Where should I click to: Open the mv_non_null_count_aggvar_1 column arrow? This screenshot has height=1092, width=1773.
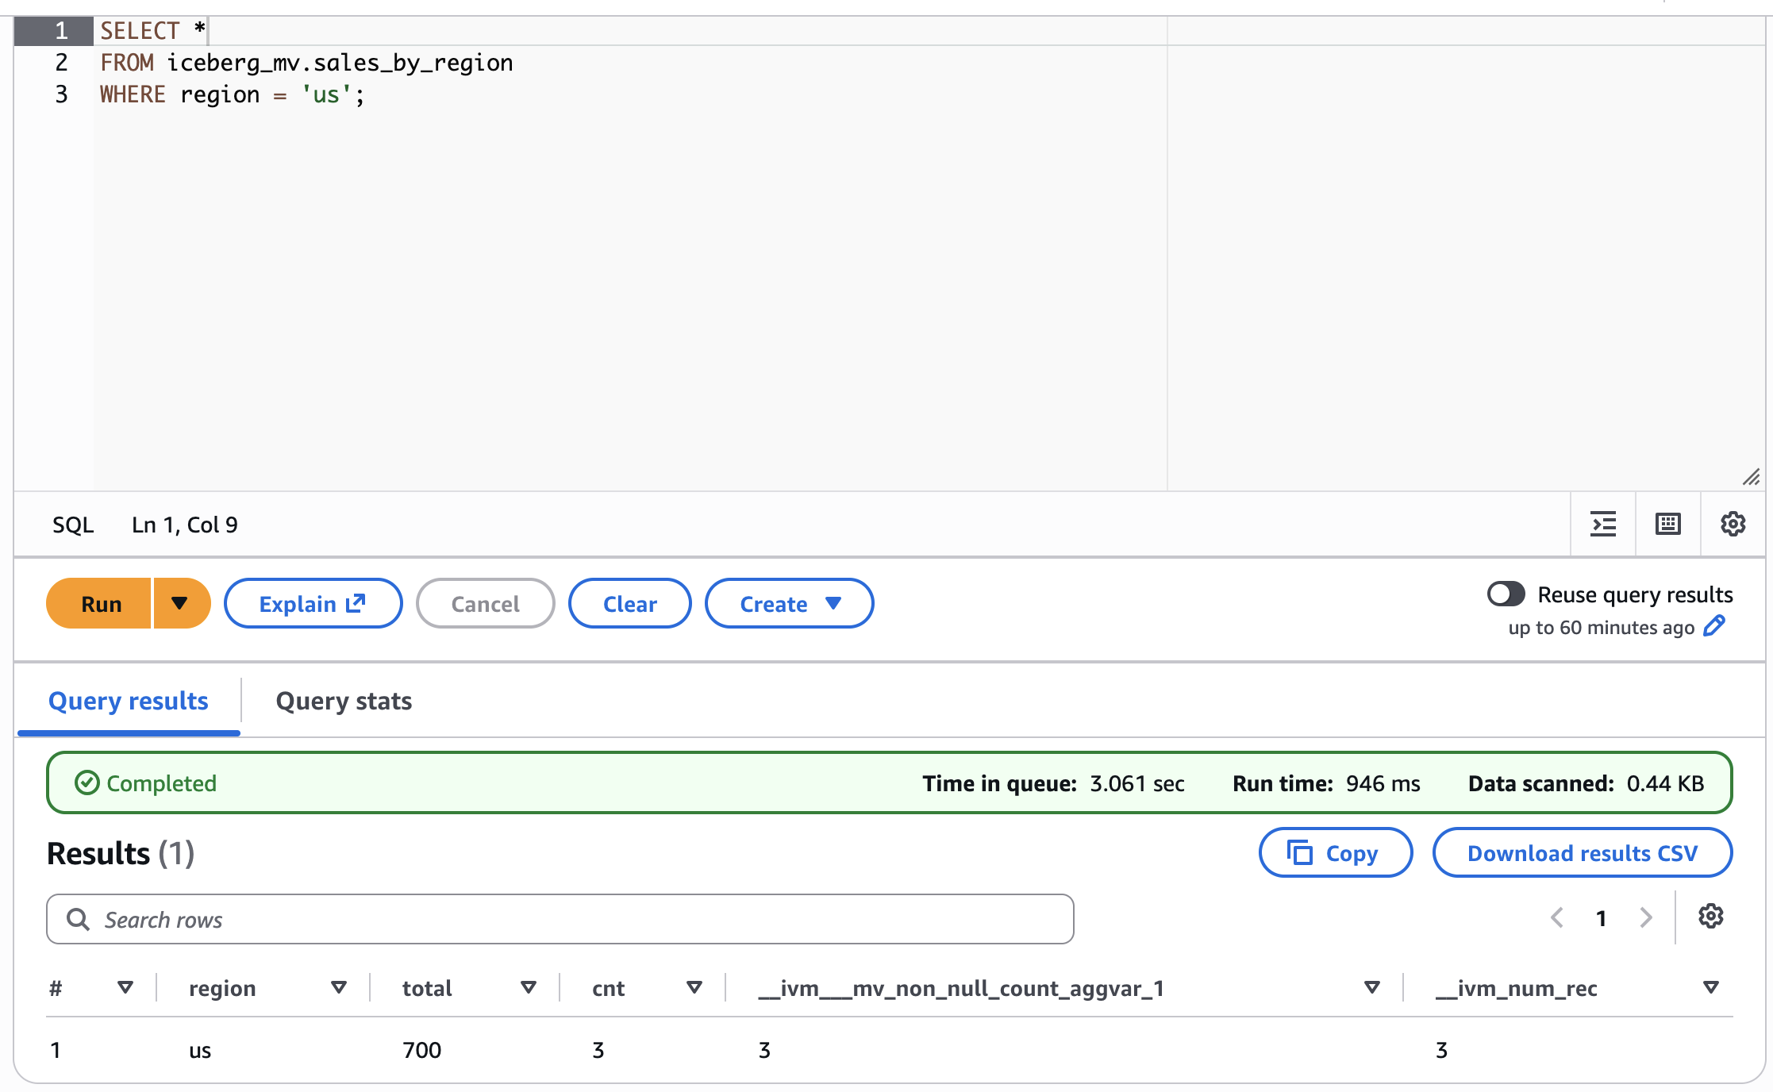tap(1371, 988)
